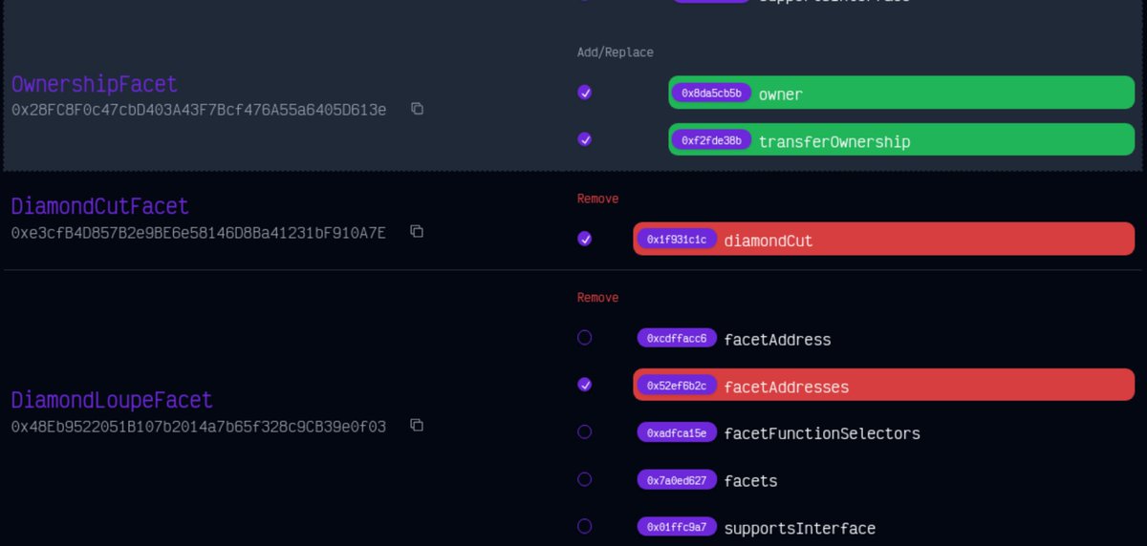Check the facetAddress removal checkbox
The image size is (1147, 546).
[585, 338]
